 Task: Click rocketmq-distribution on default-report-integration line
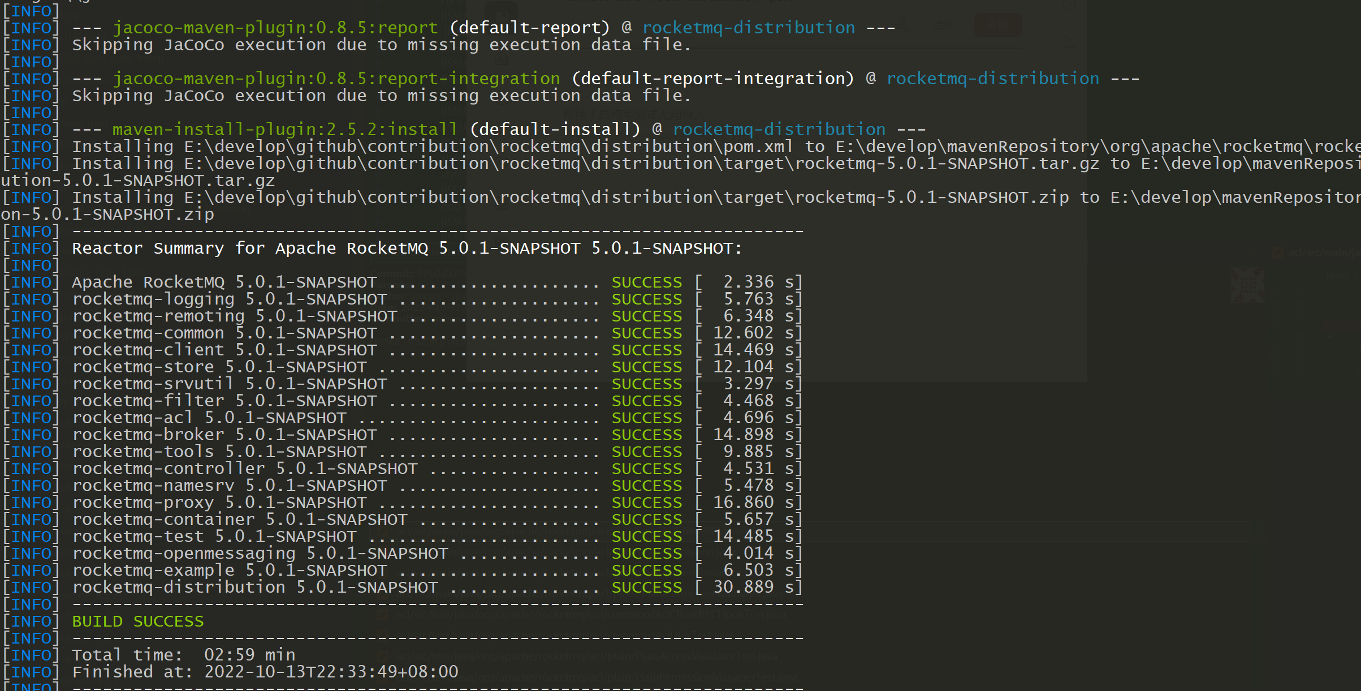point(992,79)
